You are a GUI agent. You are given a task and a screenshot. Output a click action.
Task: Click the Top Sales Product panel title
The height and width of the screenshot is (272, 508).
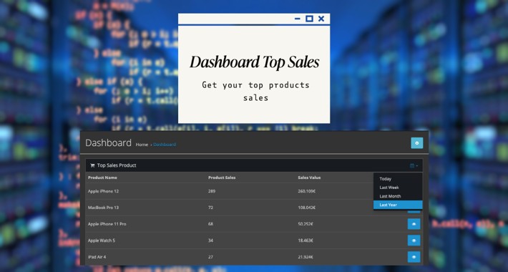click(x=117, y=165)
